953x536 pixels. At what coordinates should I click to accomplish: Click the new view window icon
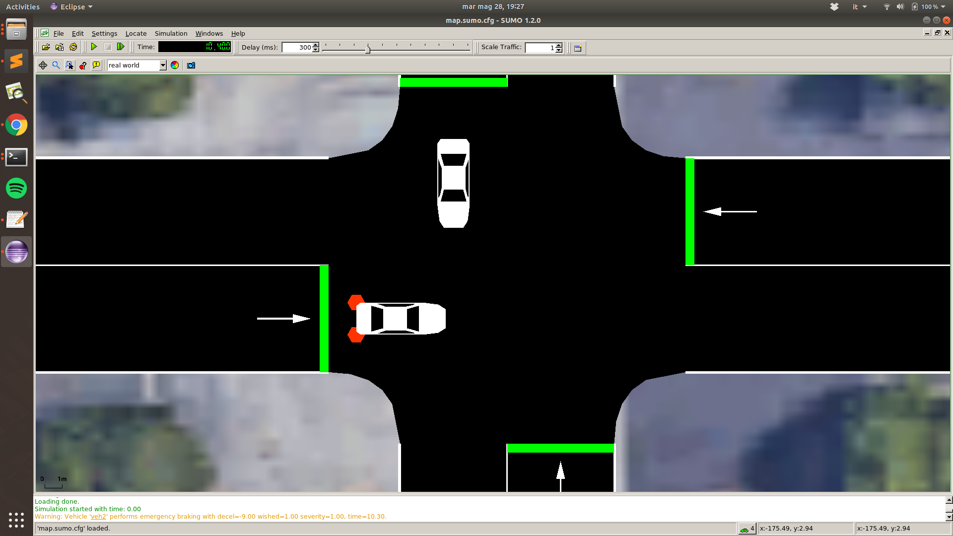(x=578, y=48)
